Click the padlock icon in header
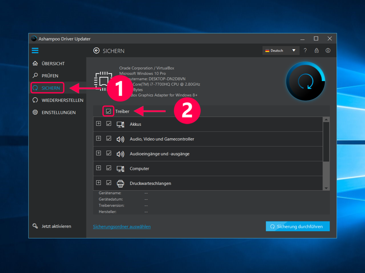Viewport: 365px width, 273px height. pos(317,50)
